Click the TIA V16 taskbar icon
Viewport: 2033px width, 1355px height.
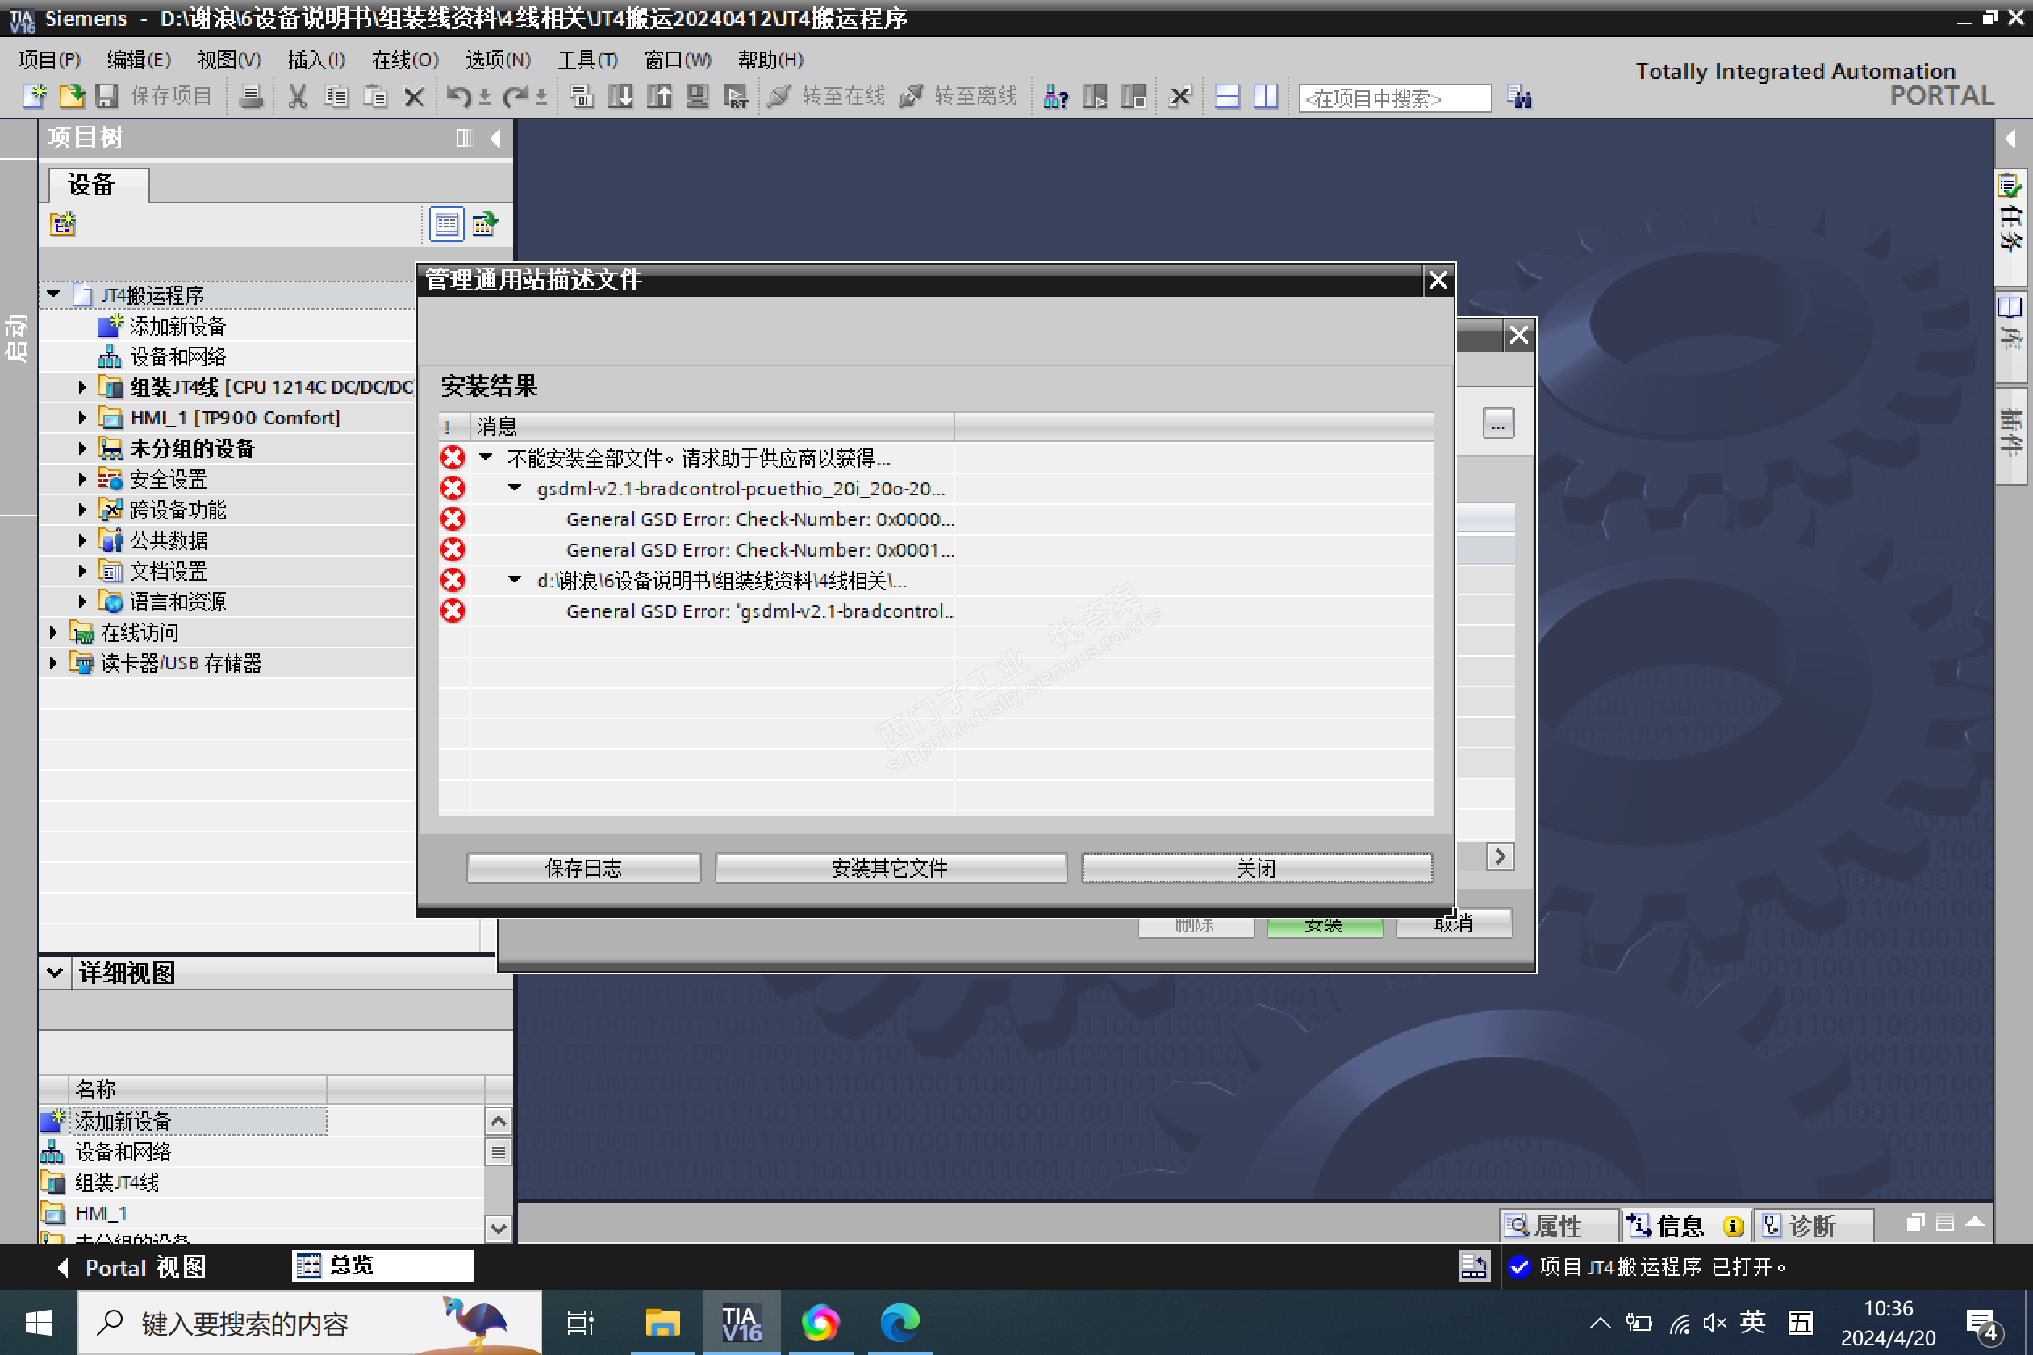[x=741, y=1323]
